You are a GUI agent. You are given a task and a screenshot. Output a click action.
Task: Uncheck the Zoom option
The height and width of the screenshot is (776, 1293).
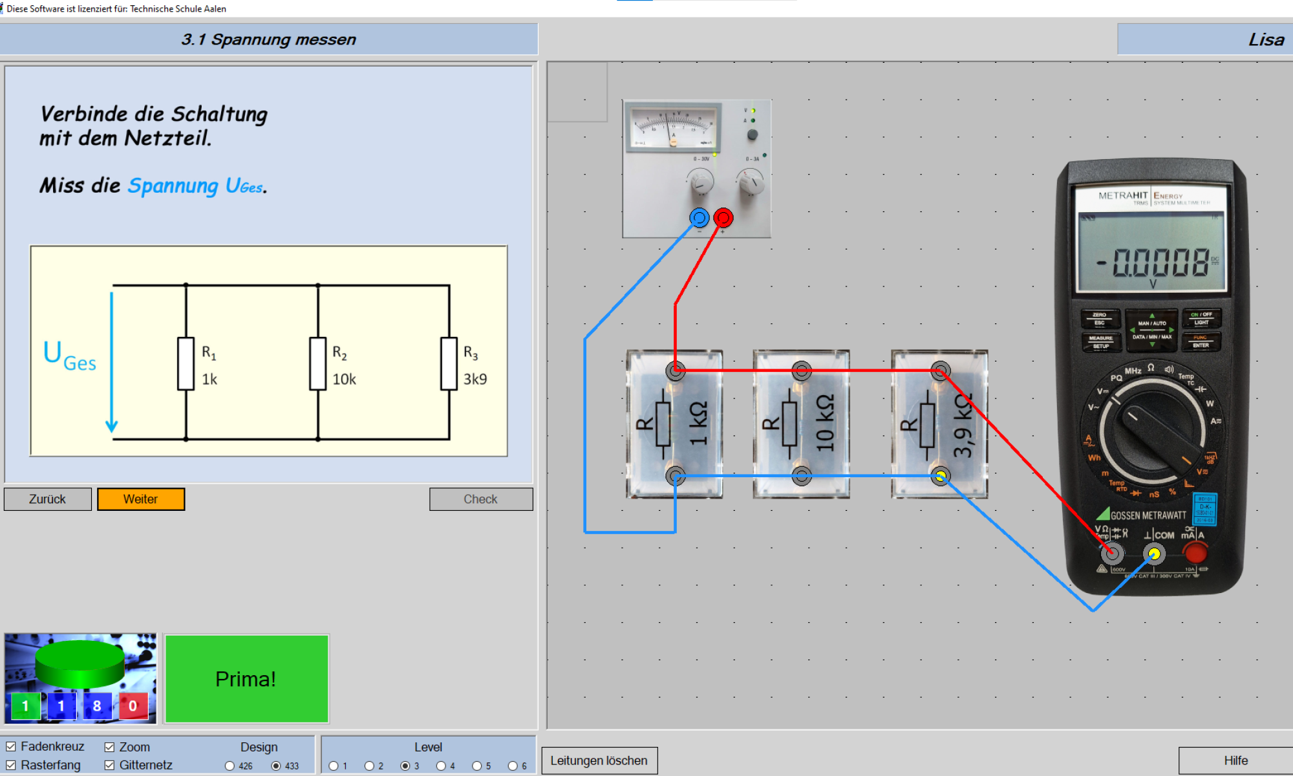[x=109, y=747]
